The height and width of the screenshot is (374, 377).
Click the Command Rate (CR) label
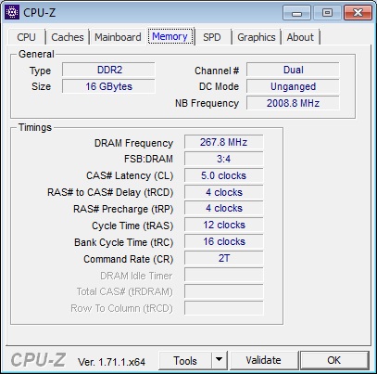pyautogui.click(x=129, y=259)
